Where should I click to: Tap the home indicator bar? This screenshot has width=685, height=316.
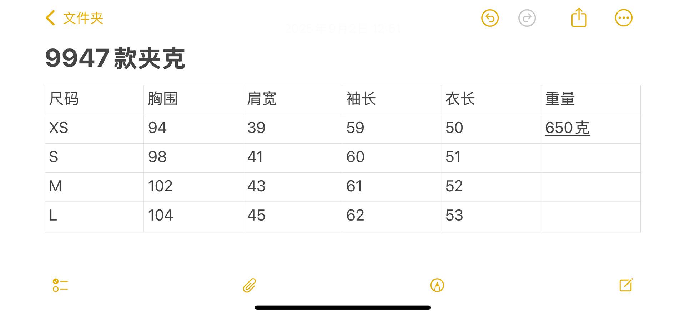343,307
